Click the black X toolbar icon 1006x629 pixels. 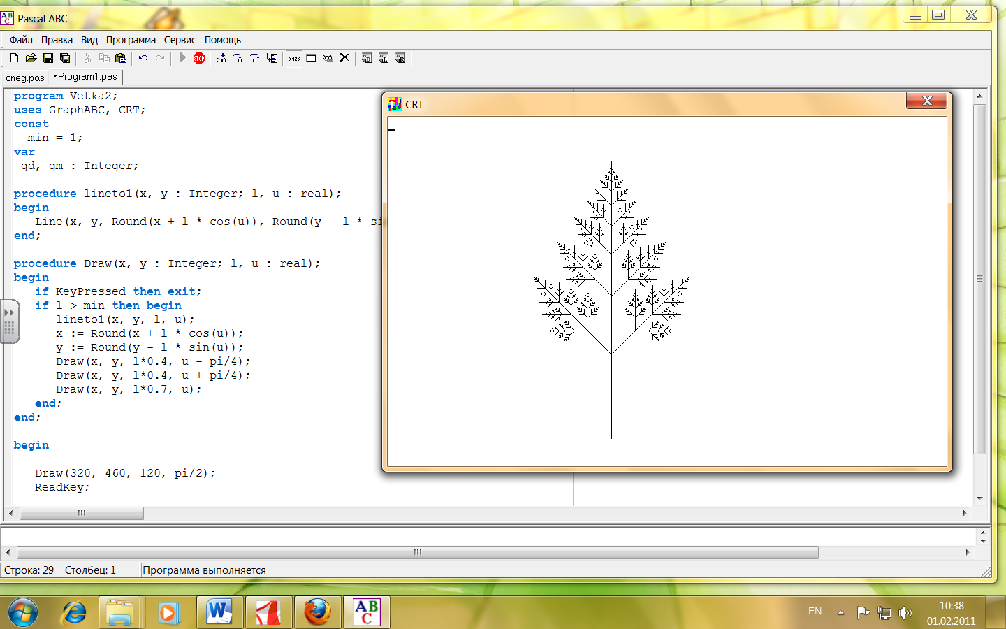[x=344, y=58]
